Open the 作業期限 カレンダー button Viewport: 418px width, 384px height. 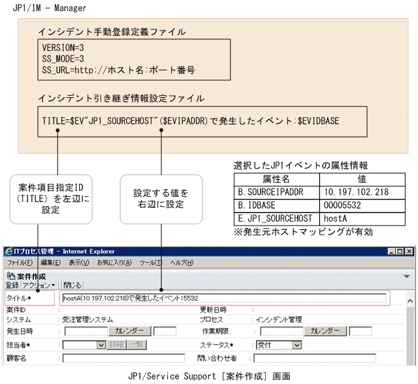tap(325, 331)
